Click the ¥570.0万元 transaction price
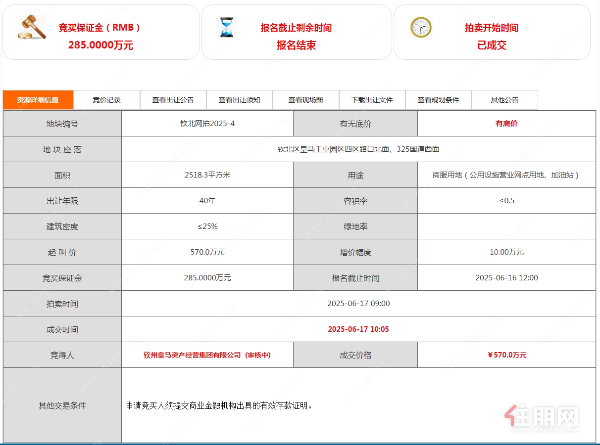 pos(506,355)
